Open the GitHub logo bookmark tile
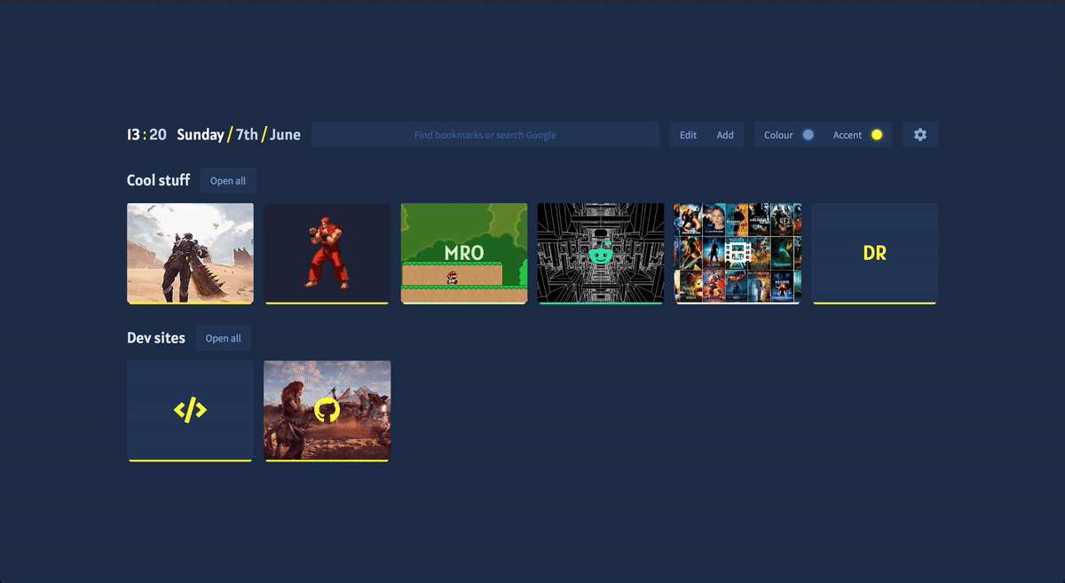The height and width of the screenshot is (583, 1065). coord(327,411)
